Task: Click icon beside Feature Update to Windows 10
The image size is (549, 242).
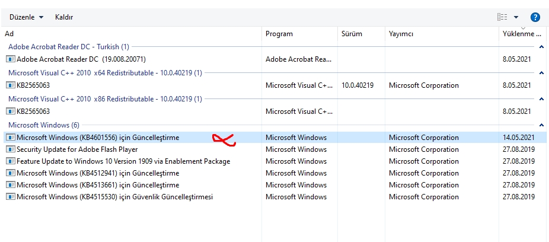Action: (x=10, y=161)
